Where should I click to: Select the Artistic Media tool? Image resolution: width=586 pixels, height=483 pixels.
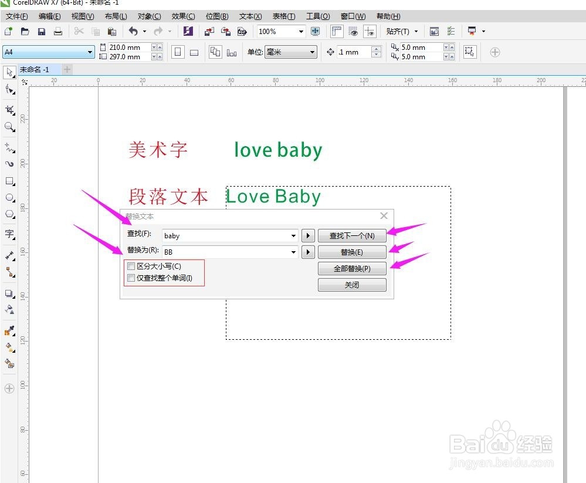pos(10,164)
